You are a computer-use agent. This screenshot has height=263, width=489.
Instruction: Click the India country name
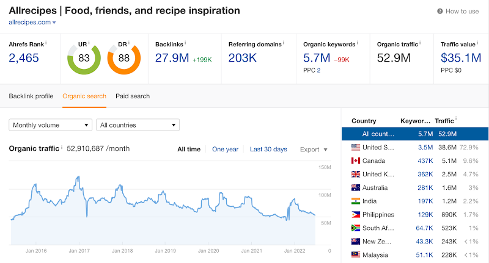pyautogui.click(x=369, y=201)
